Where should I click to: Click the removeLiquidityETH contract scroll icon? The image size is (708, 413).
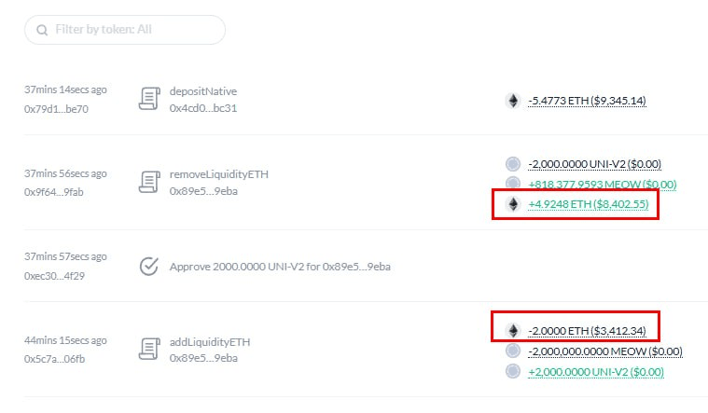point(149,182)
